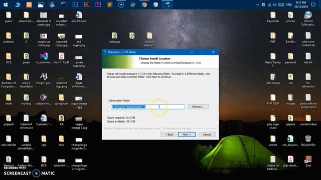Close the Notepad++ Setup window

click(213, 52)
